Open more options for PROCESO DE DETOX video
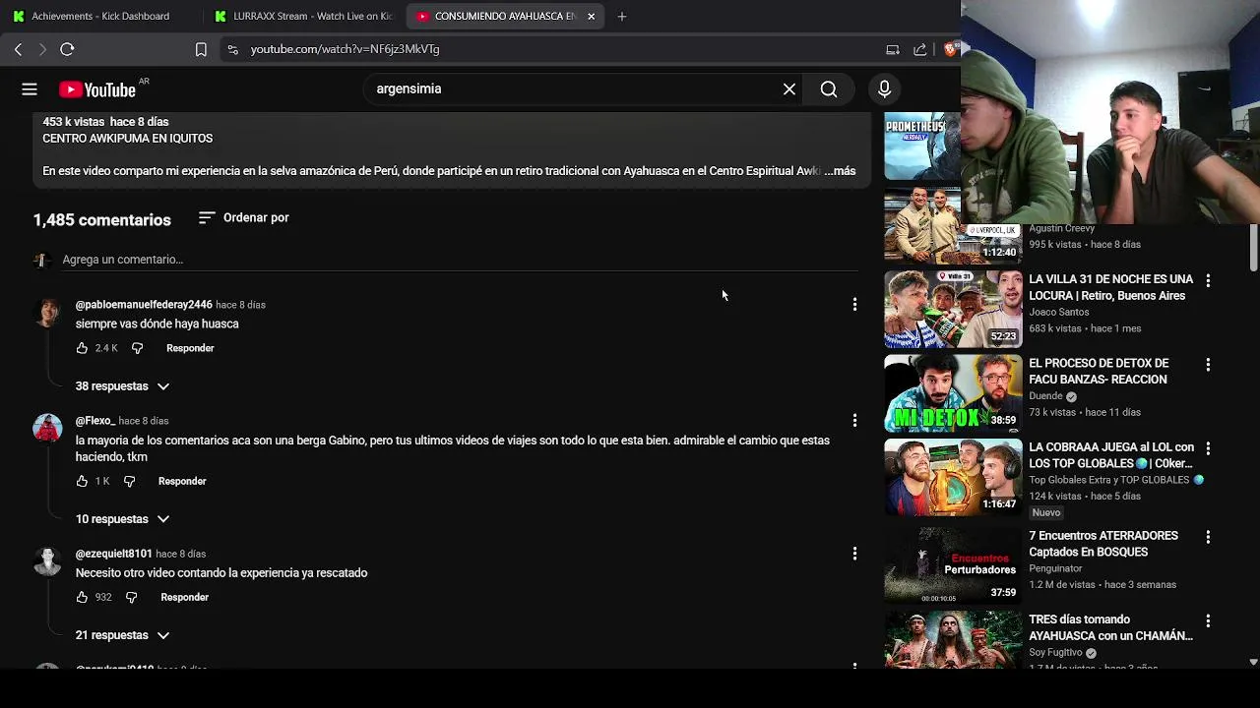 (1208, 364)
